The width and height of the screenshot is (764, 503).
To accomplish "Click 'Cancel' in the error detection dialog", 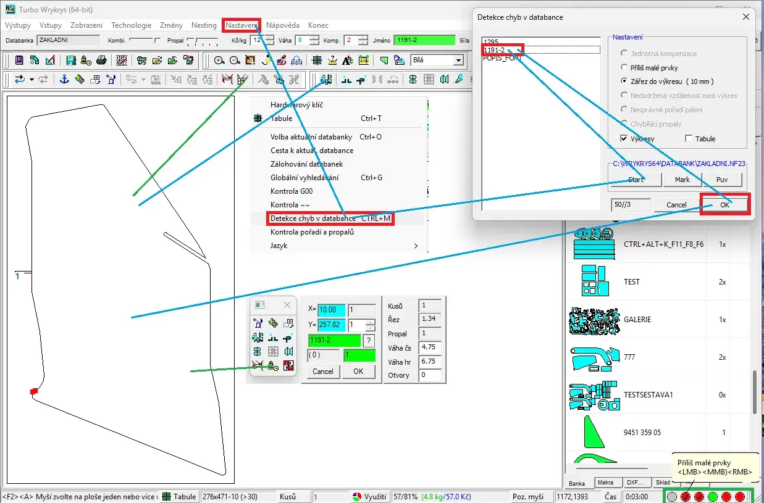I will tap(676, 205).
